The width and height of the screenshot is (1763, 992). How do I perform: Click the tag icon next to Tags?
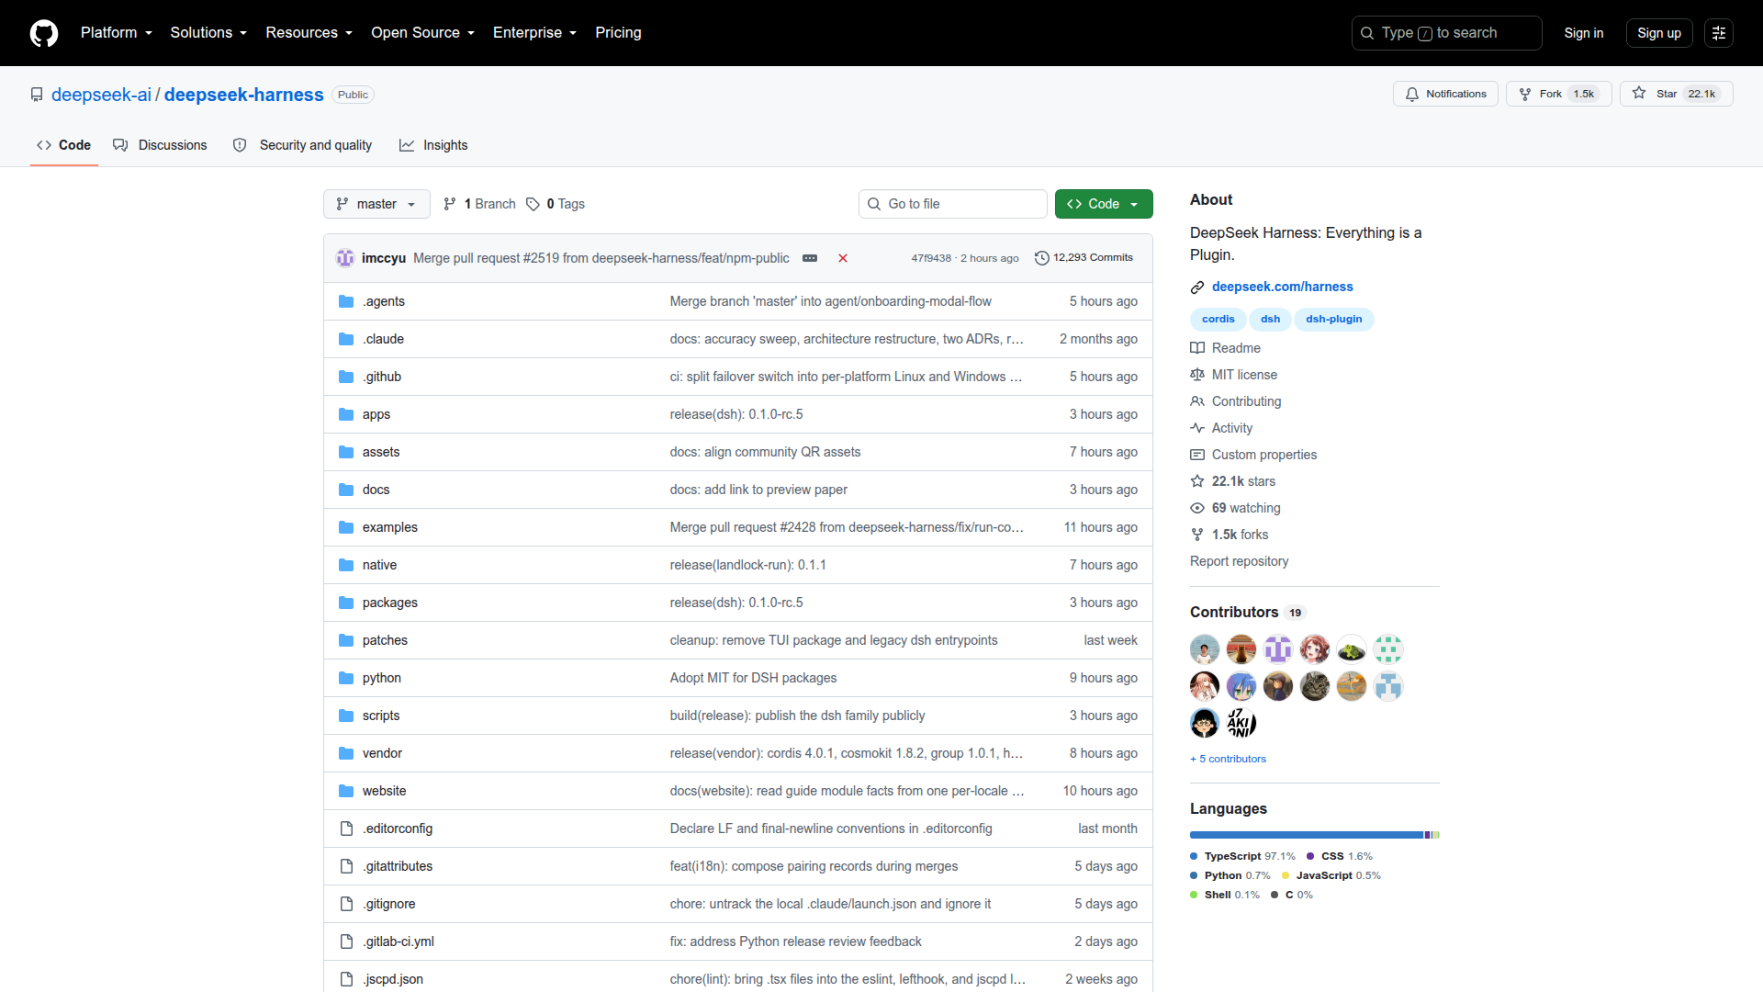click(533, 204)
